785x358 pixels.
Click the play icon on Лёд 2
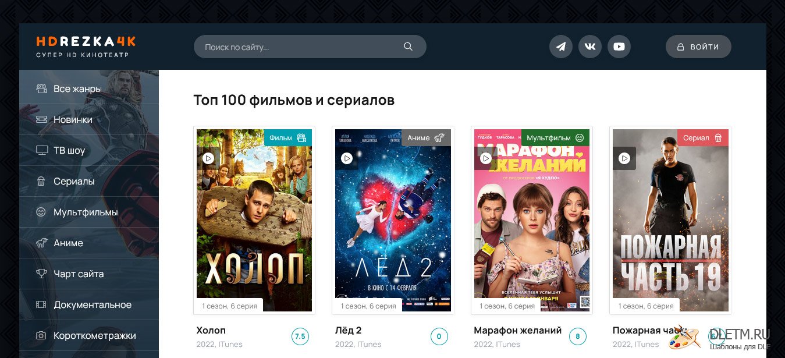[x=347, y=158]
